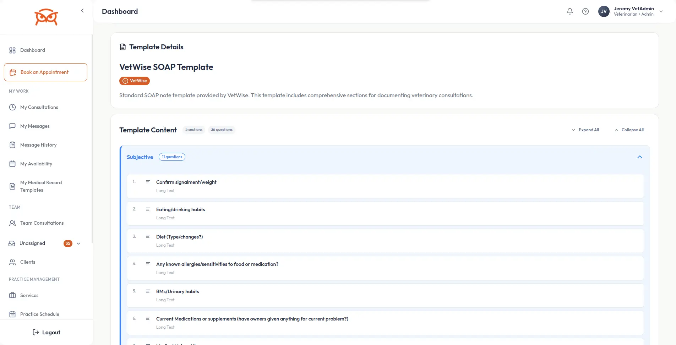
Task: Collapse all template sections
Action: pyautogui.click(x=629, y=130)
